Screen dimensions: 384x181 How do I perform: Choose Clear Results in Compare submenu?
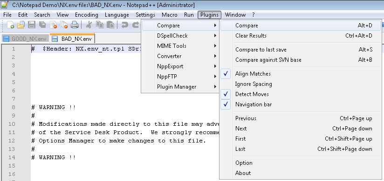click(300, 36)
